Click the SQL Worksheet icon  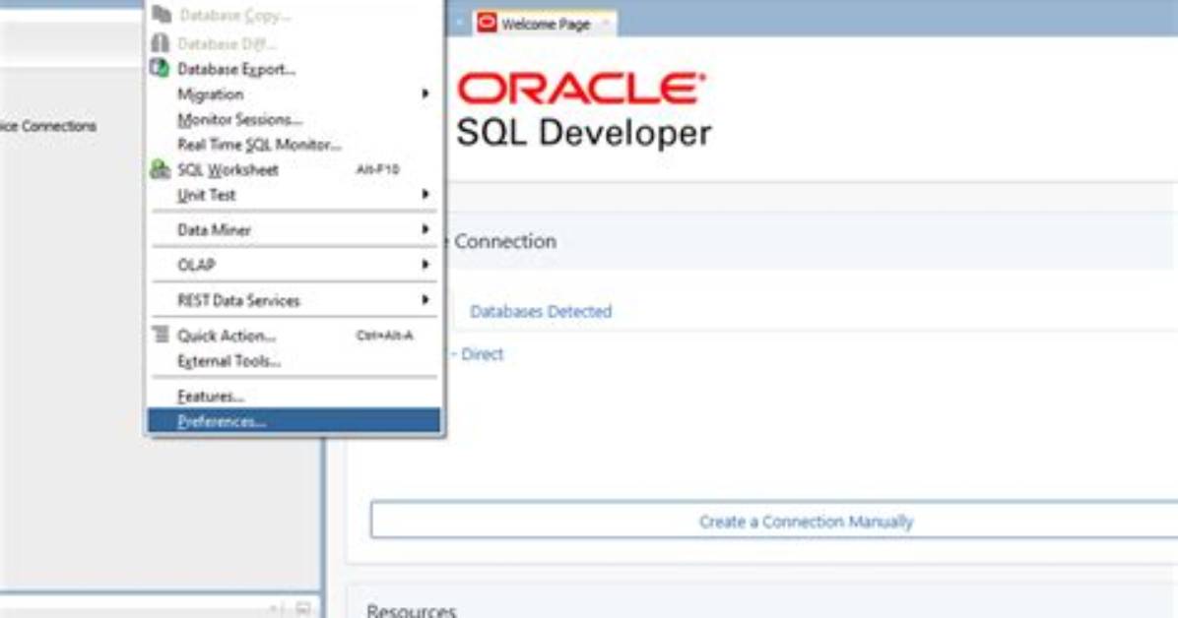tap(160, 169)
